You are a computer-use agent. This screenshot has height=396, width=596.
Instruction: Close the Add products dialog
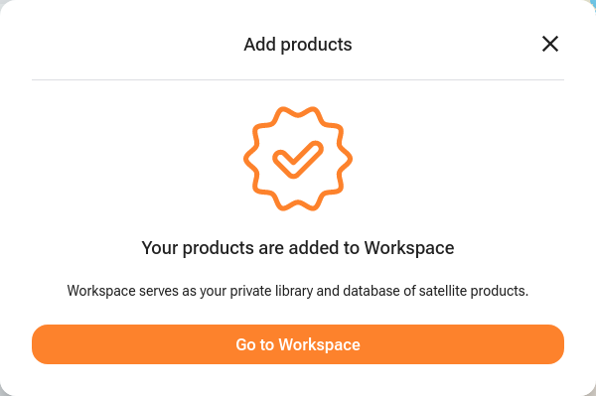[x=550, y=44]
